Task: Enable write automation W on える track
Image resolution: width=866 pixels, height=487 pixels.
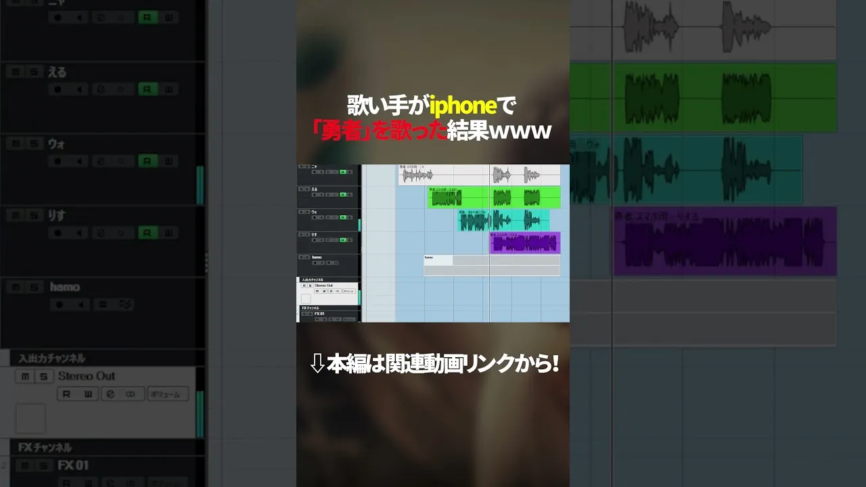Action: coord(168,89)
